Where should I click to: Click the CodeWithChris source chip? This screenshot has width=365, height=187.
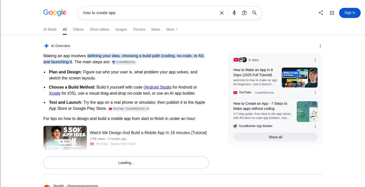[x=124, y=62]
